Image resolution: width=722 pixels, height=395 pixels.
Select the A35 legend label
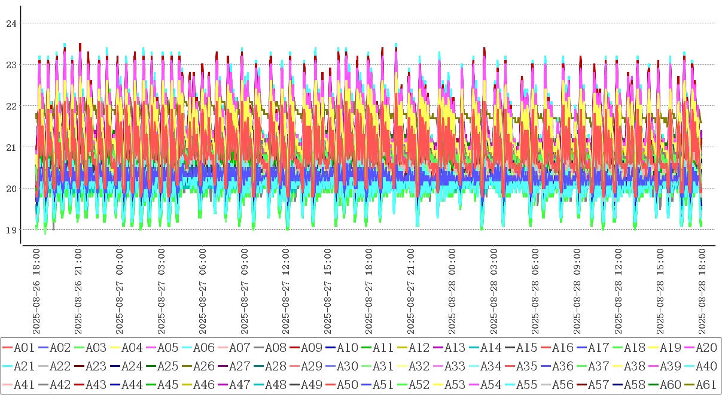tap(526, 366)
